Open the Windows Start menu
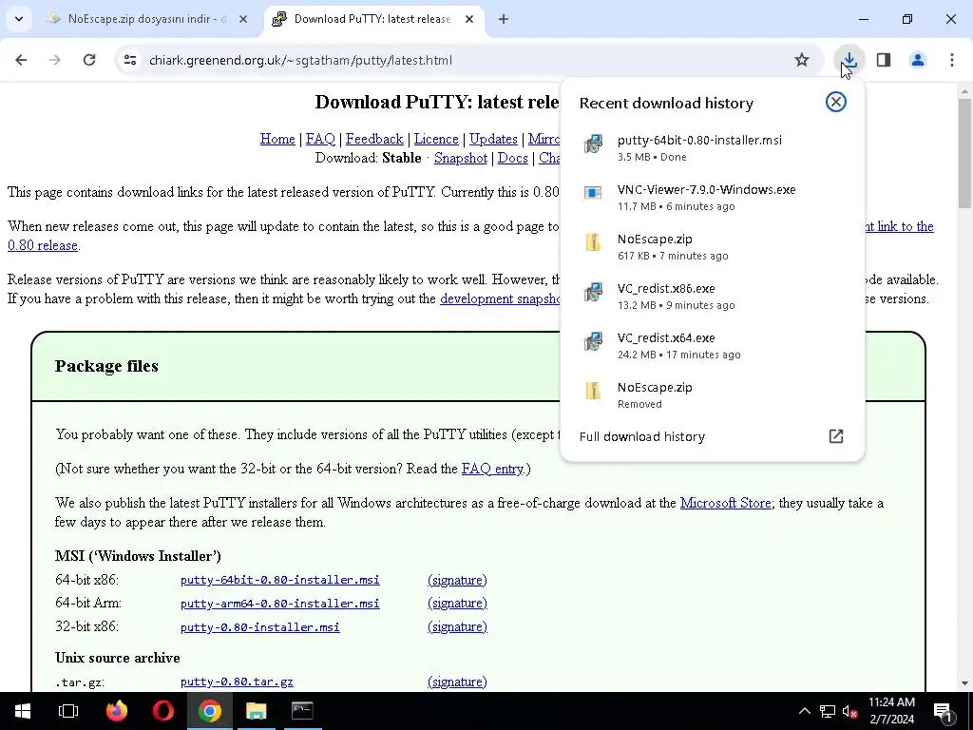973x730 pixels. [x=23, y=711]
